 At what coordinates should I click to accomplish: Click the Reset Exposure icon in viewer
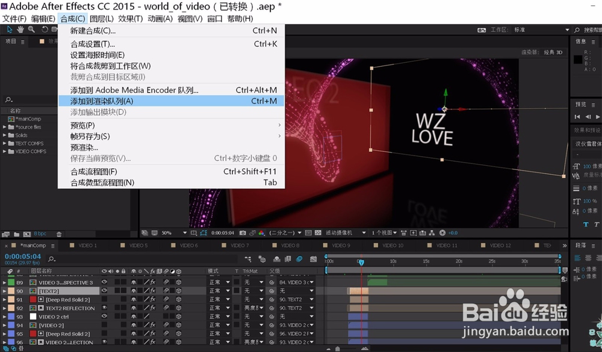coord(442,233)
